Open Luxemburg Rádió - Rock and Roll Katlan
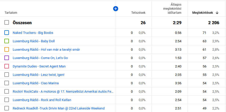Image resolution: width=226 pixels, height=112 pixels. [x=42, y=100]
